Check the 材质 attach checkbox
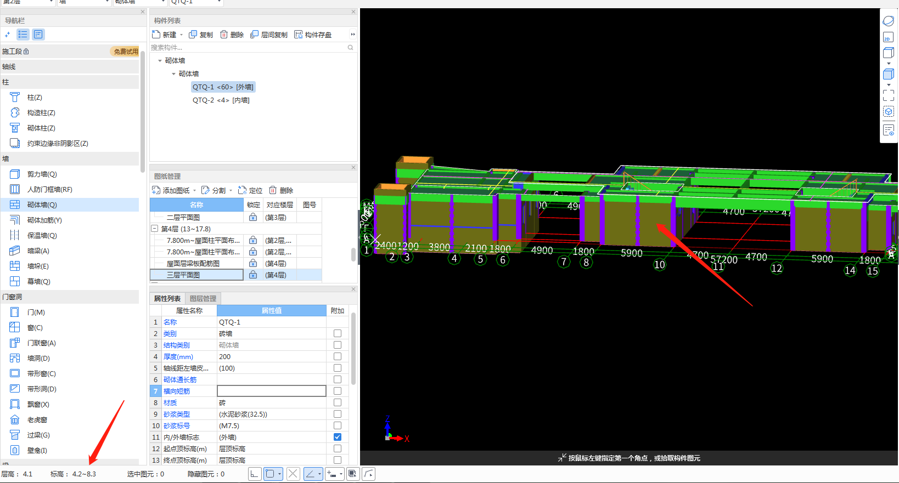This screenshot has height=483, width=899. coord(338,402)
